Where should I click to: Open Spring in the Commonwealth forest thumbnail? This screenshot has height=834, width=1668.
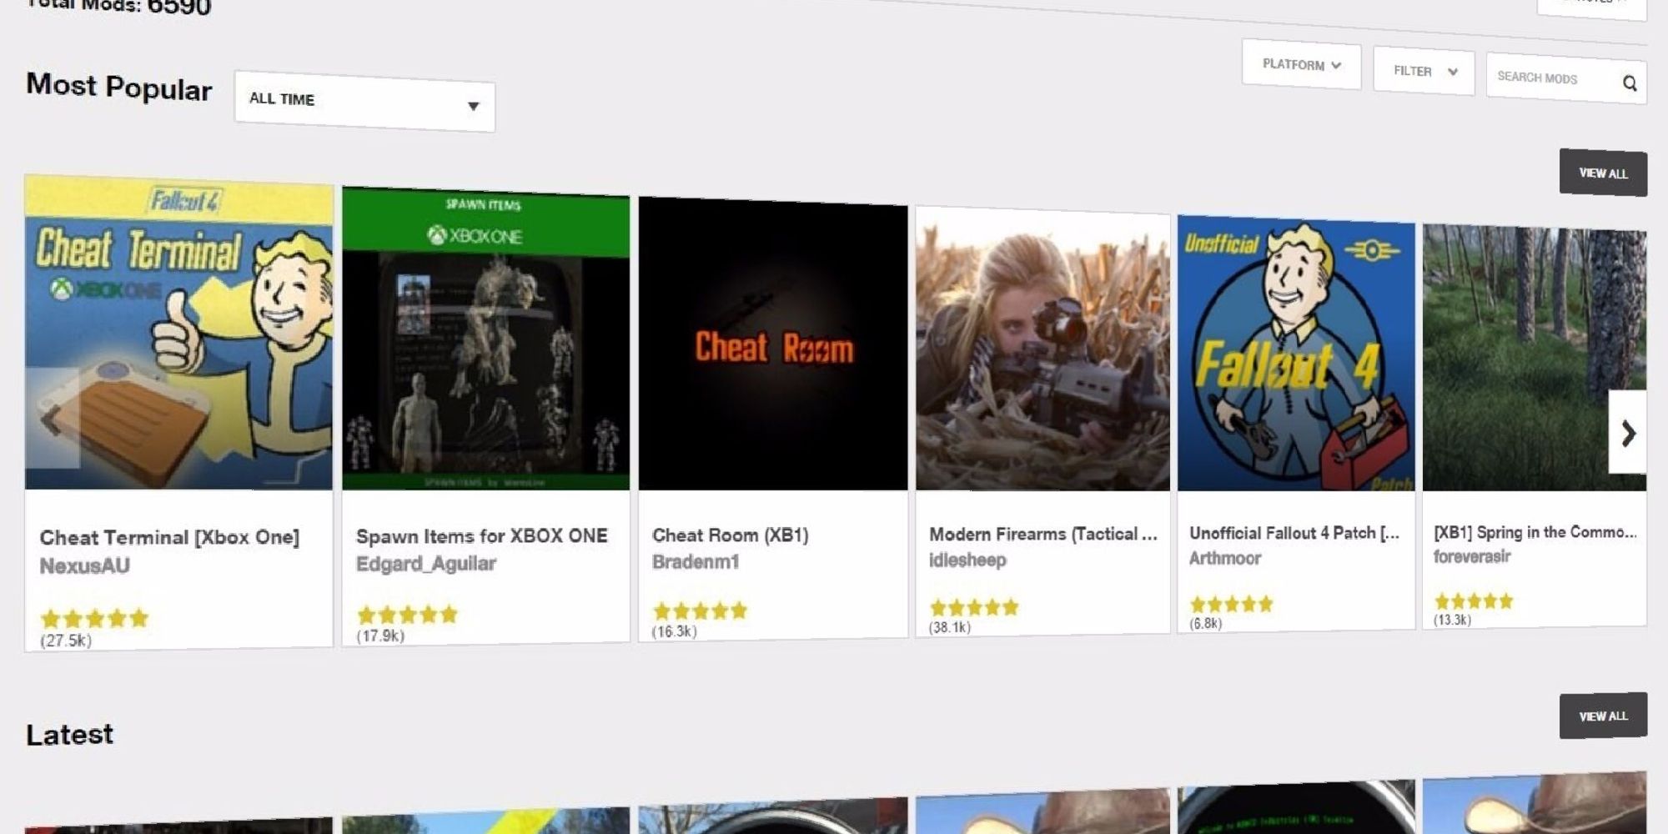tap(1535, 358)
